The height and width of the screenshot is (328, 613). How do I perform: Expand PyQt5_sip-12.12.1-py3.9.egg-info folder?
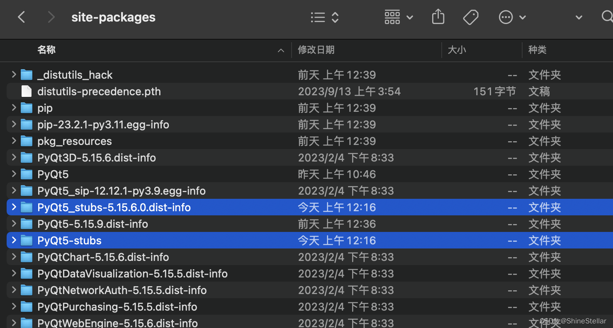pos(14,191)
